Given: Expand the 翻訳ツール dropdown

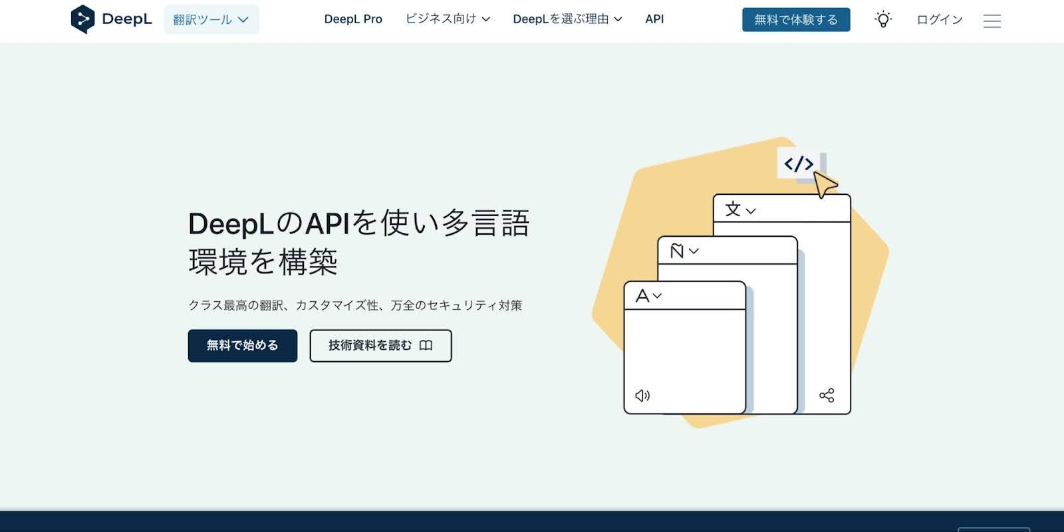Looking at the screenshot, I should [211, 19].
